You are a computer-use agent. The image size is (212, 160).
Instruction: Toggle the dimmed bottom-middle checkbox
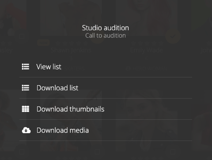97,152
